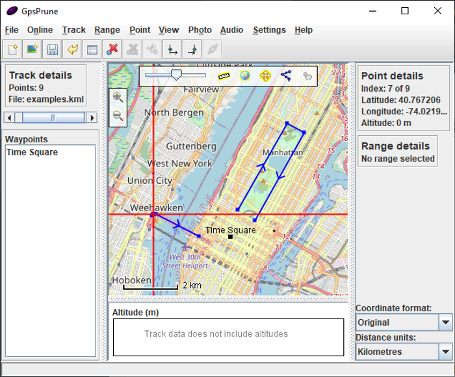
Task: Click the Undo arrow toolbar icon
Action: 72,49
